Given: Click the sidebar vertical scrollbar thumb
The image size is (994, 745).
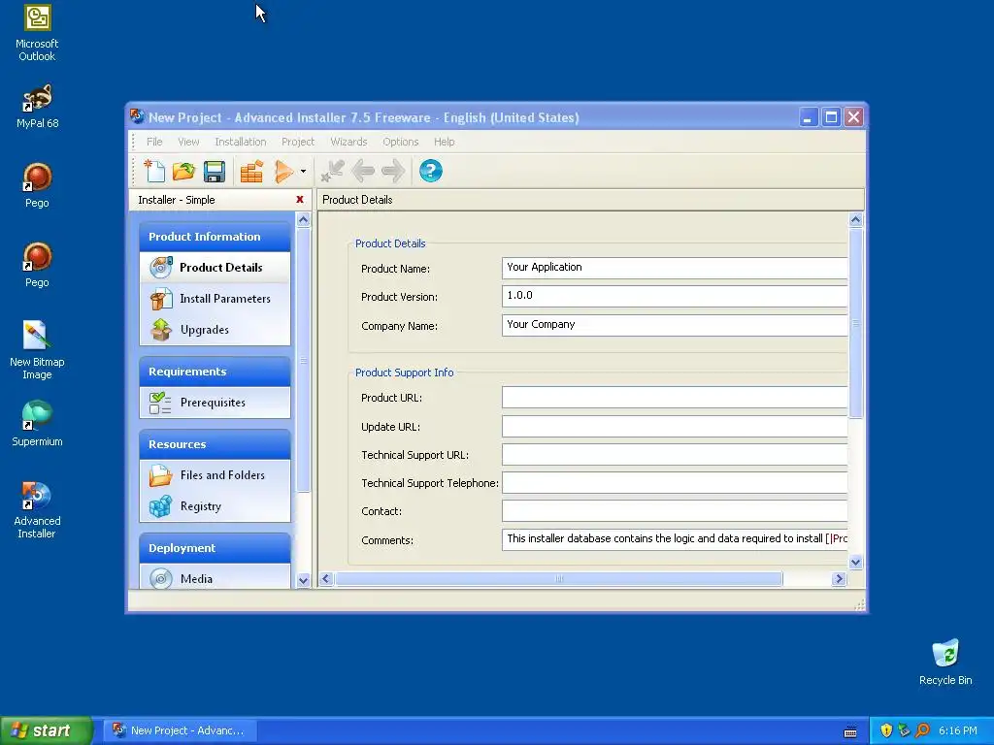Looking at the screenshot, I should 303,360.
